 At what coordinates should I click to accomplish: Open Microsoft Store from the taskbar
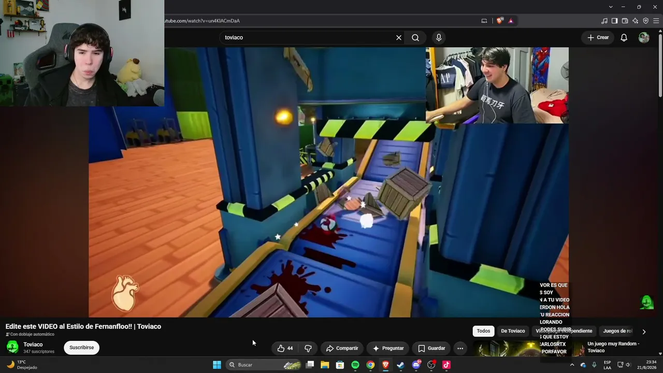340,365
